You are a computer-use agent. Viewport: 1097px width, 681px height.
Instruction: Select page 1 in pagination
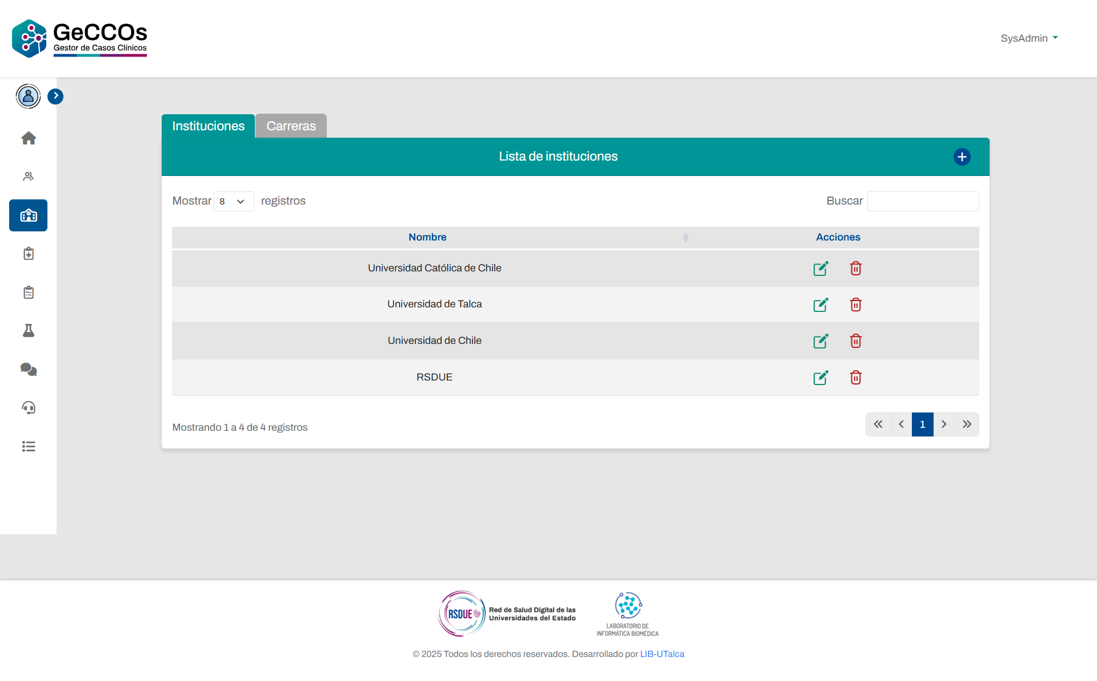[923, 424]
